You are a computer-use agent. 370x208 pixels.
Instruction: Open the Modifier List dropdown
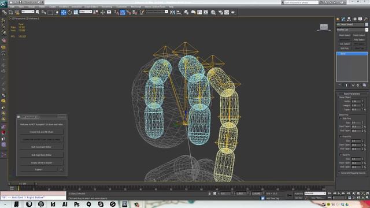pos(352,29)
